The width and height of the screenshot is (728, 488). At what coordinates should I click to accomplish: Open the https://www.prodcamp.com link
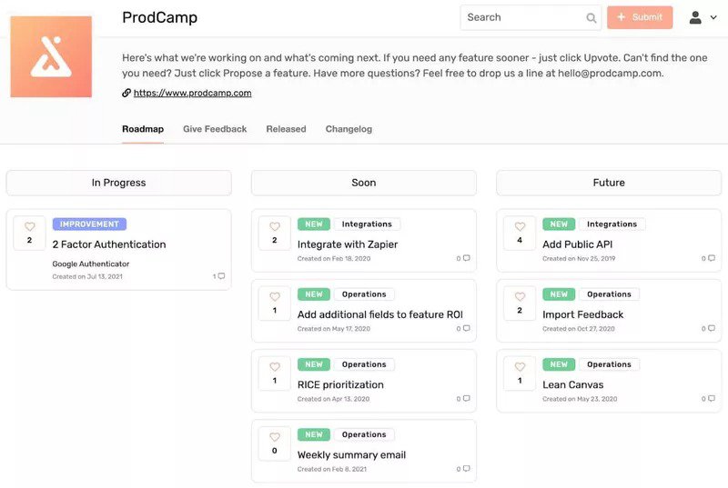coord(192,93)
